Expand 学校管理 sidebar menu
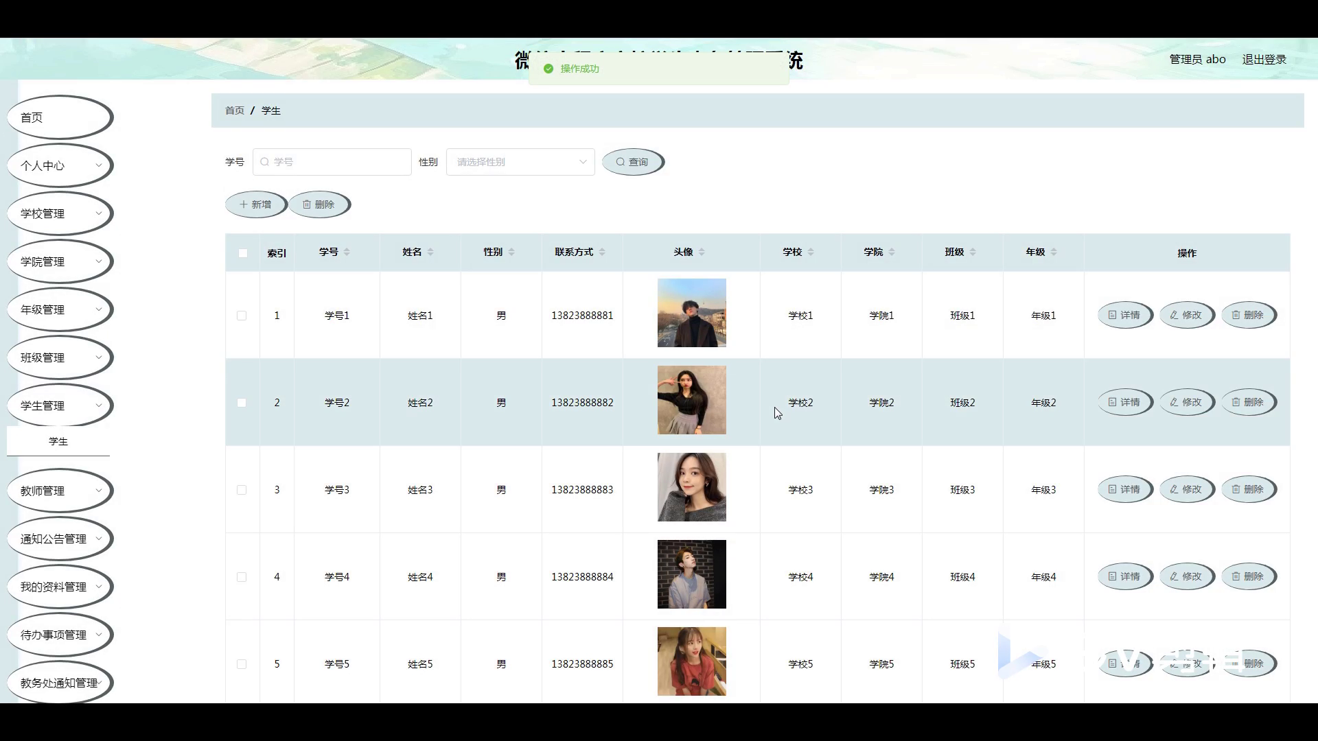 (x=60, y=213)
